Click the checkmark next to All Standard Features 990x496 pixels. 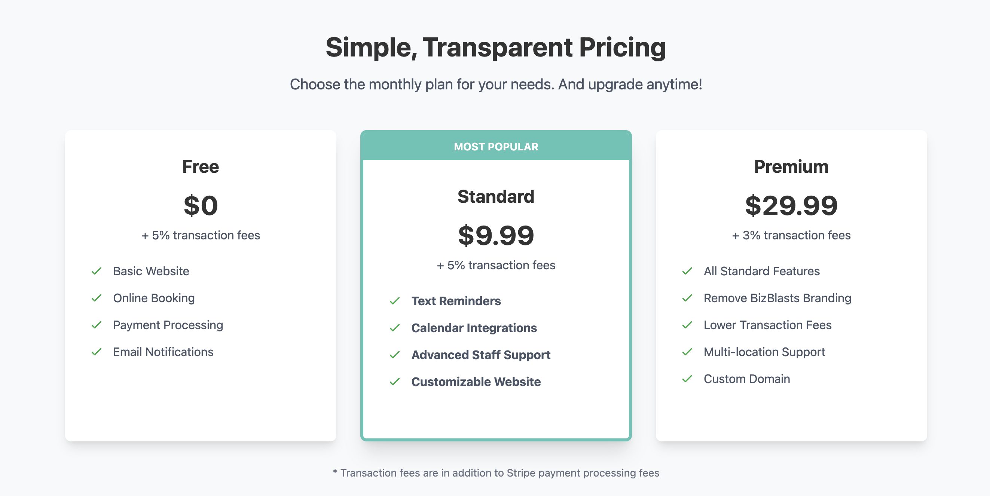click(687, 271)
